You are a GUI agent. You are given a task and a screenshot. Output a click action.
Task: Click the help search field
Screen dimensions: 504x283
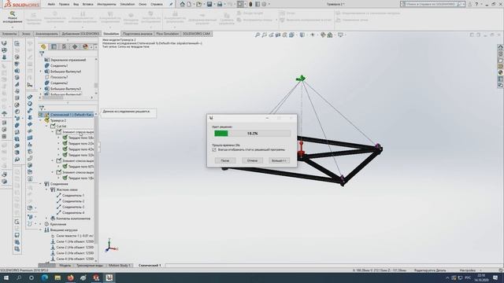pyautogui.click(x=432, y=4)
